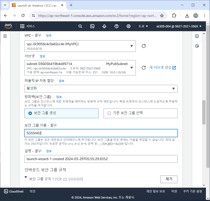The height and width of the screenshot is (201, 210).
Task: Click the 서비스 menu label
Action: pos(30,26)
